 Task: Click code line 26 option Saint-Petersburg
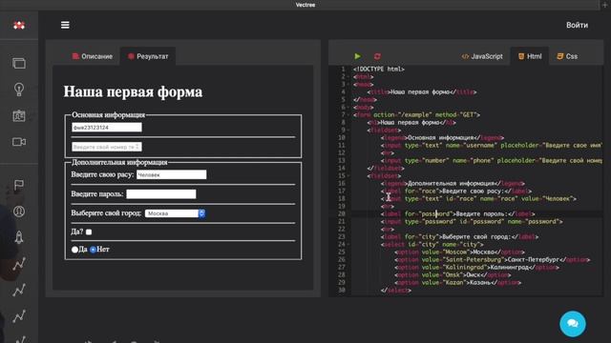point(493,260)
